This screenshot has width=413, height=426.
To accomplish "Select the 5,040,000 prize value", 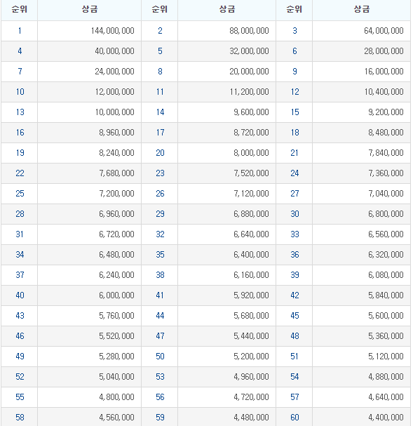I will [116, 377].
